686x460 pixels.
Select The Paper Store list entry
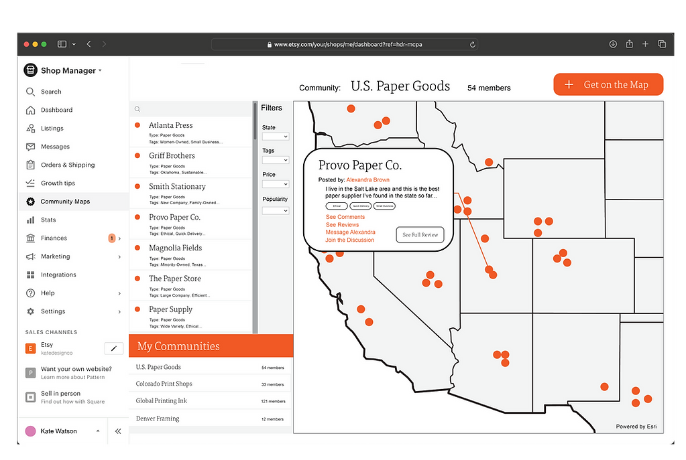[x=190, y=286]
